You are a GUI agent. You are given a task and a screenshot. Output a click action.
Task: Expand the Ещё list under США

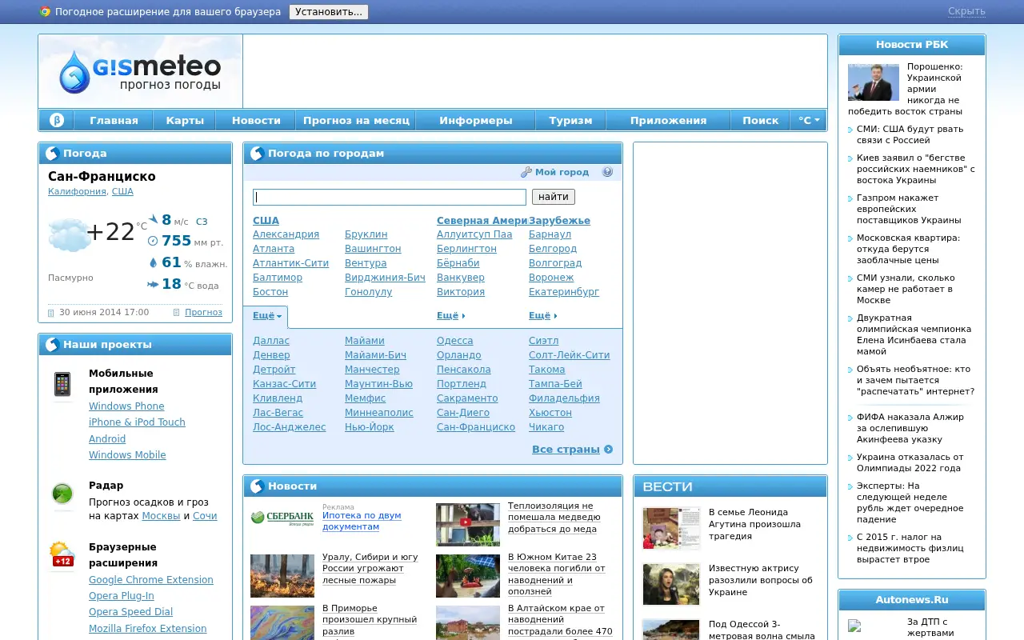tap(267, 316)
